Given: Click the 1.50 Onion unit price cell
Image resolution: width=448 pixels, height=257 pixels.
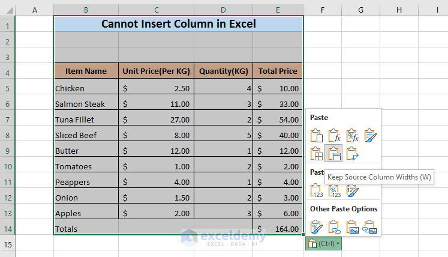Looking at the screenshot, I should point(157,196).
